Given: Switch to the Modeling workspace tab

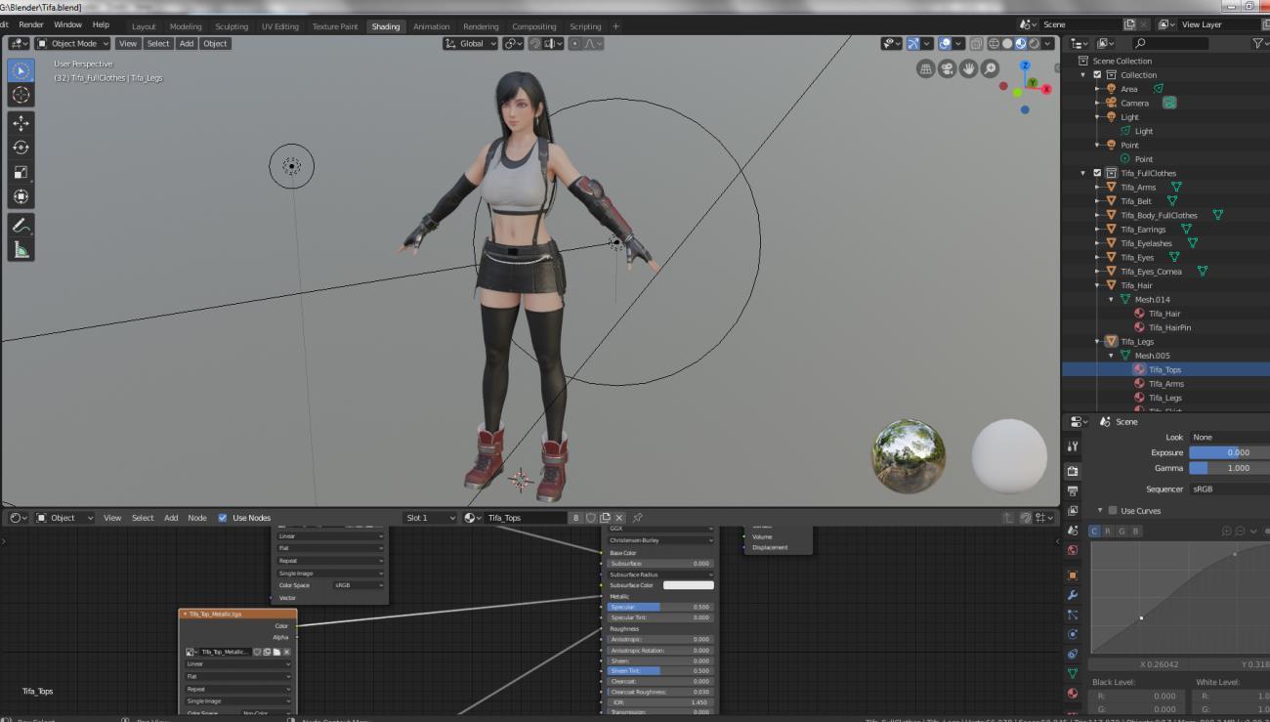Looking at the screenshot, I should tap(186, 26).
